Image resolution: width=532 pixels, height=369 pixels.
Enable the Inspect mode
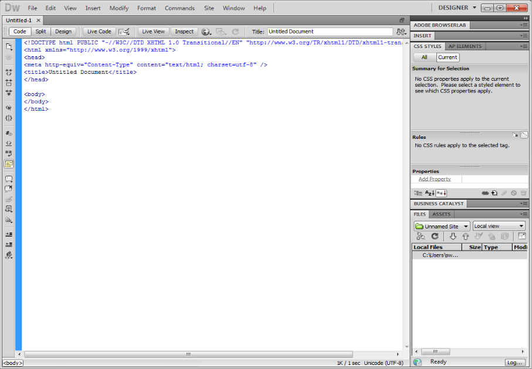[184, 31]
